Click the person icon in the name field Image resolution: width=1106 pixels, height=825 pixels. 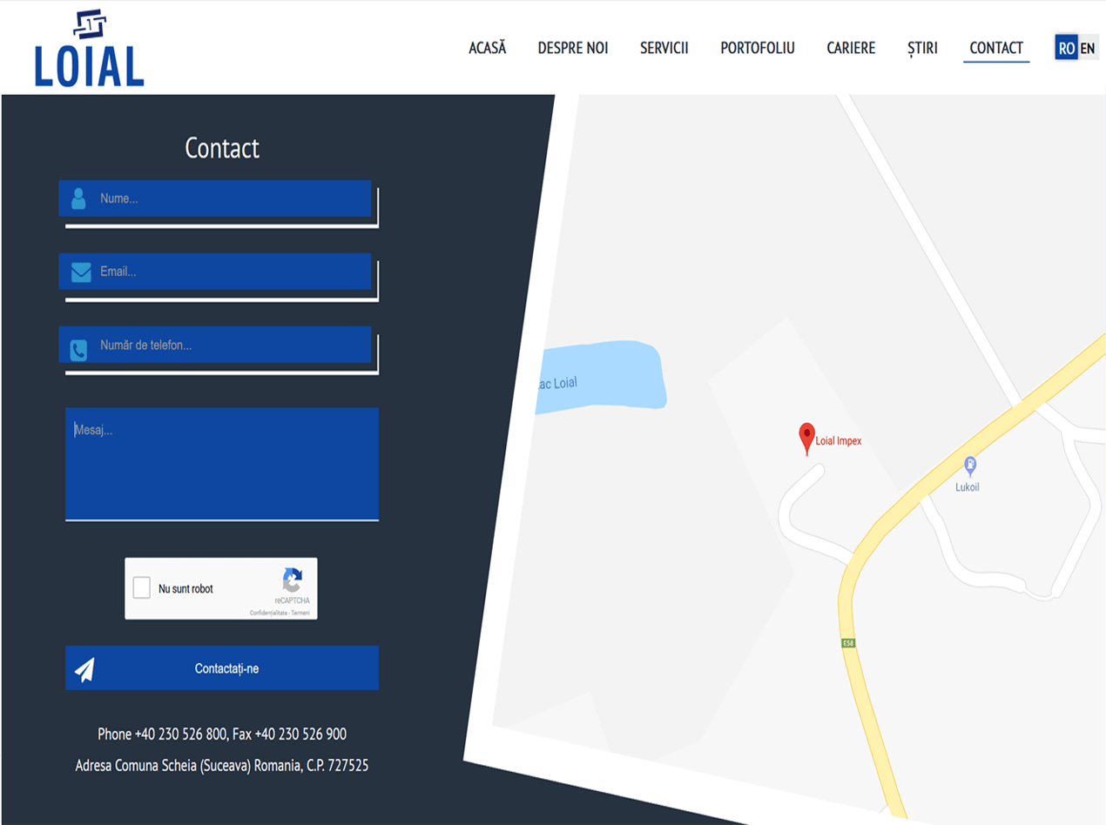pos(78,198)
